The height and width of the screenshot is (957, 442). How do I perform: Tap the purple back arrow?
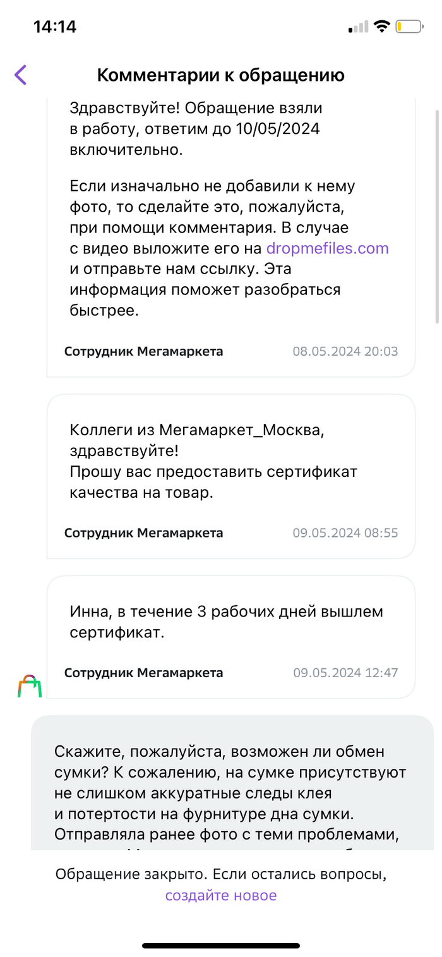pos(21,75)
